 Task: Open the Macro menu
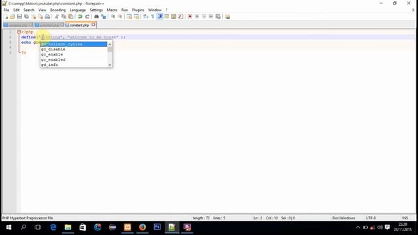(112, 10)
